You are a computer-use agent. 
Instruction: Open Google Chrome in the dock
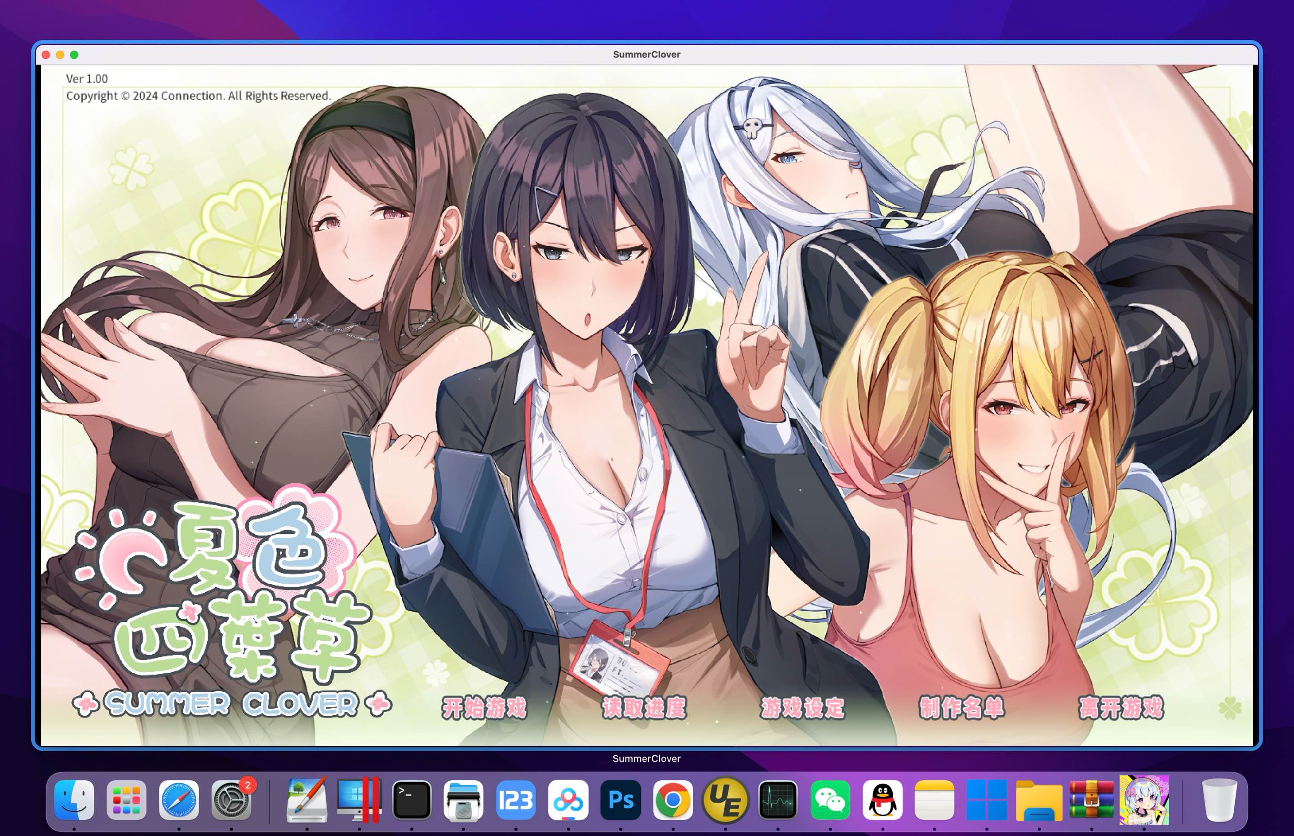point(673,800)
